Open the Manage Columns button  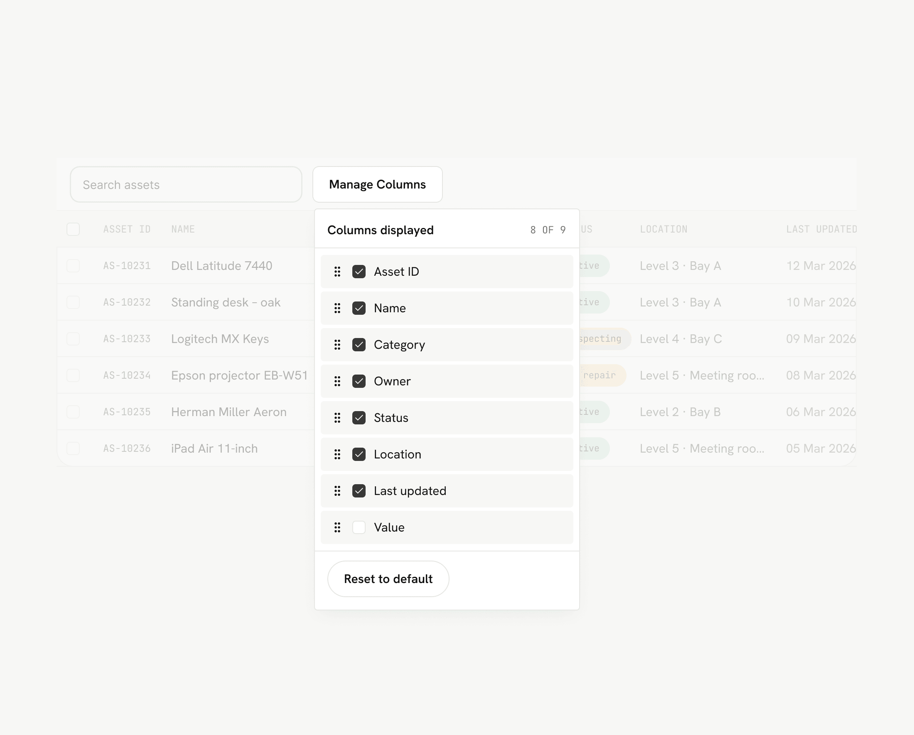tap(377, 184)
